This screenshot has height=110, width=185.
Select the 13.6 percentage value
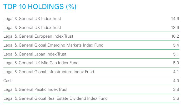[175, 28]
